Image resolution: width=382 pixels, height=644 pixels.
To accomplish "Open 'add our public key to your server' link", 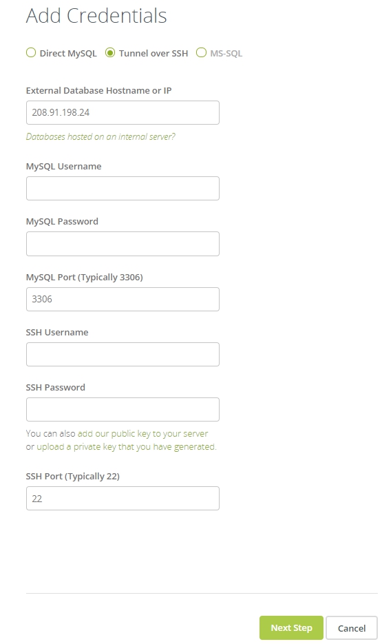I will point(142,434).
